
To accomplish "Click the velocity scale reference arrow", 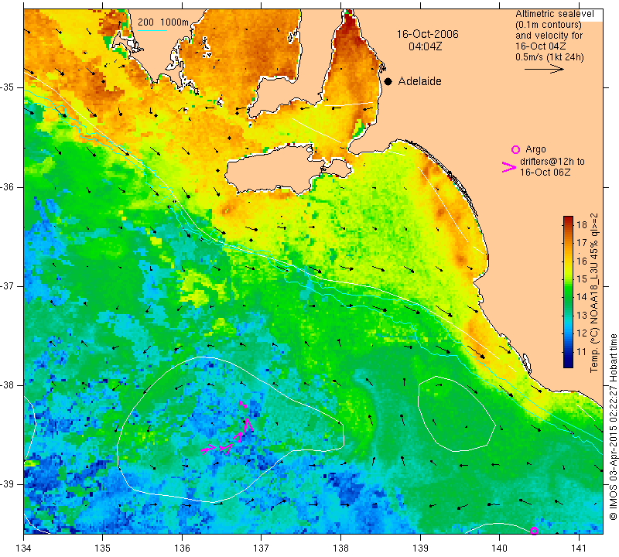I will [x=544, y=69].
